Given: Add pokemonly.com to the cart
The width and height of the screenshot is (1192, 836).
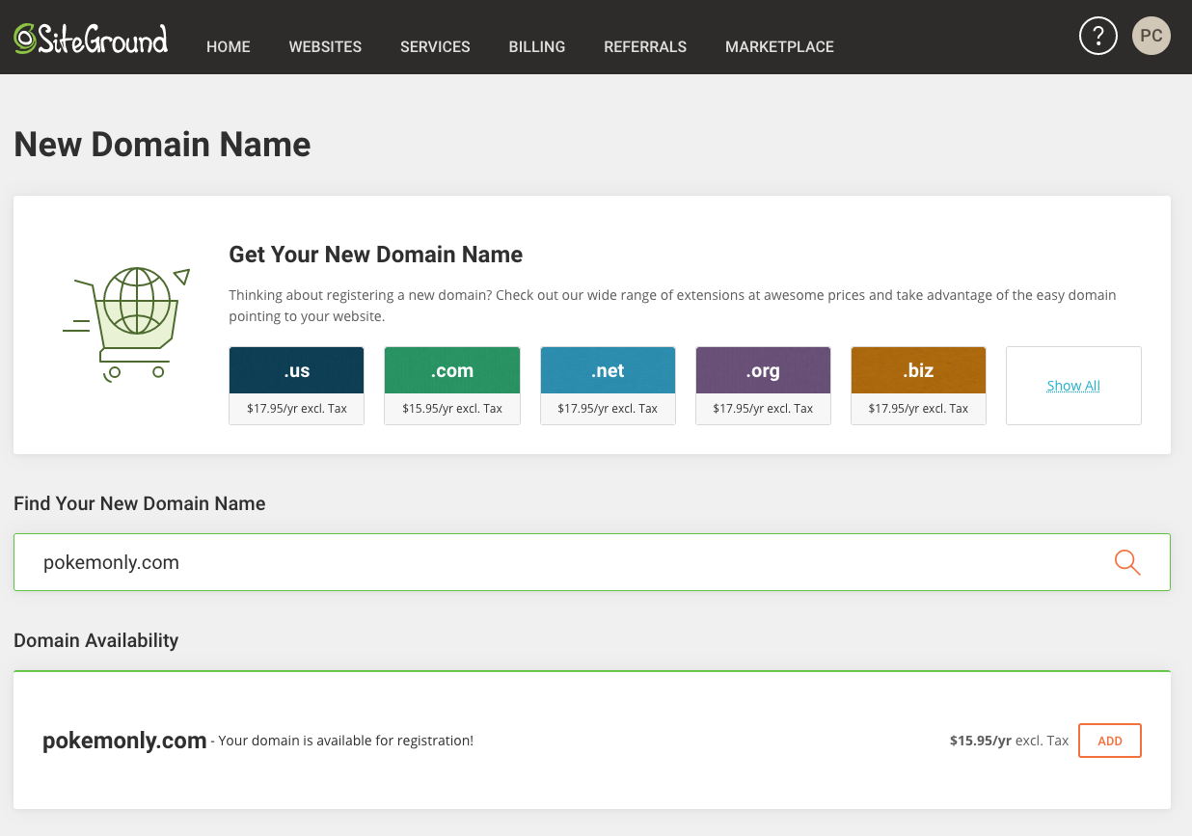Looking at the screenshot, I should coord(1110,741).
